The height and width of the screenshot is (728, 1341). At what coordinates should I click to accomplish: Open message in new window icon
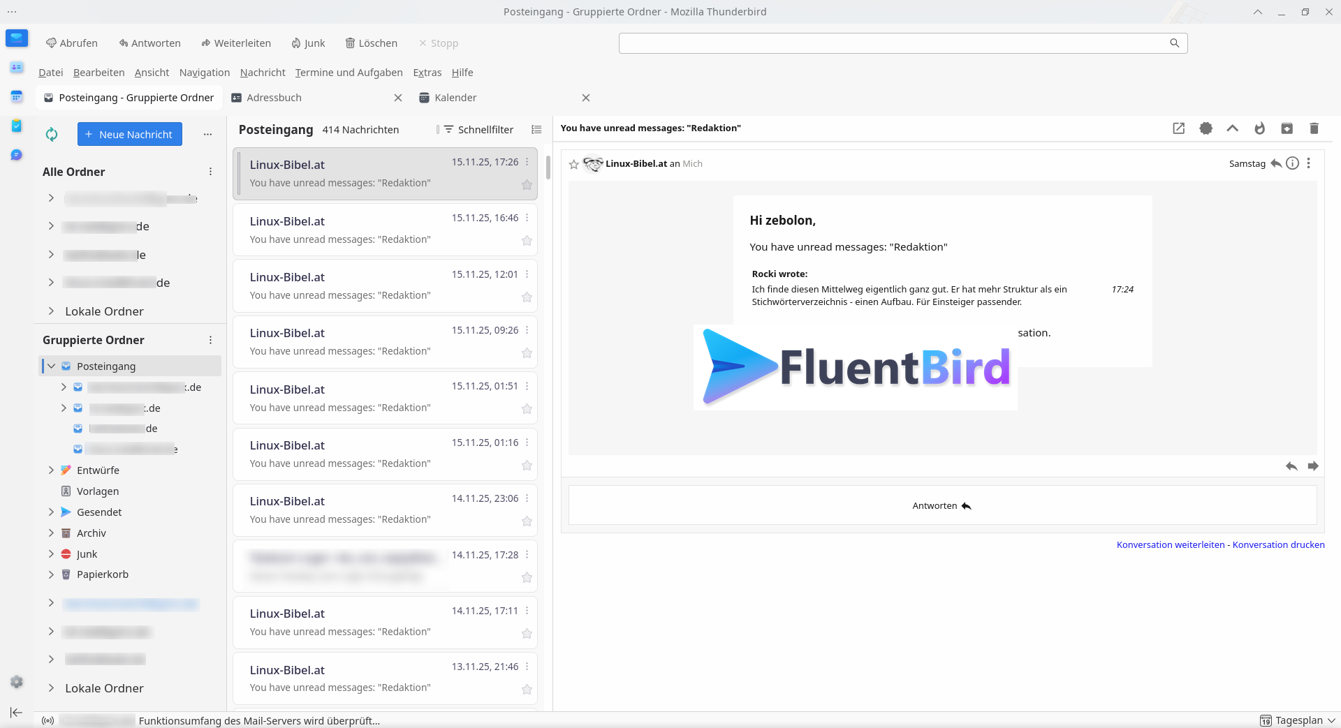(1178, 128)
